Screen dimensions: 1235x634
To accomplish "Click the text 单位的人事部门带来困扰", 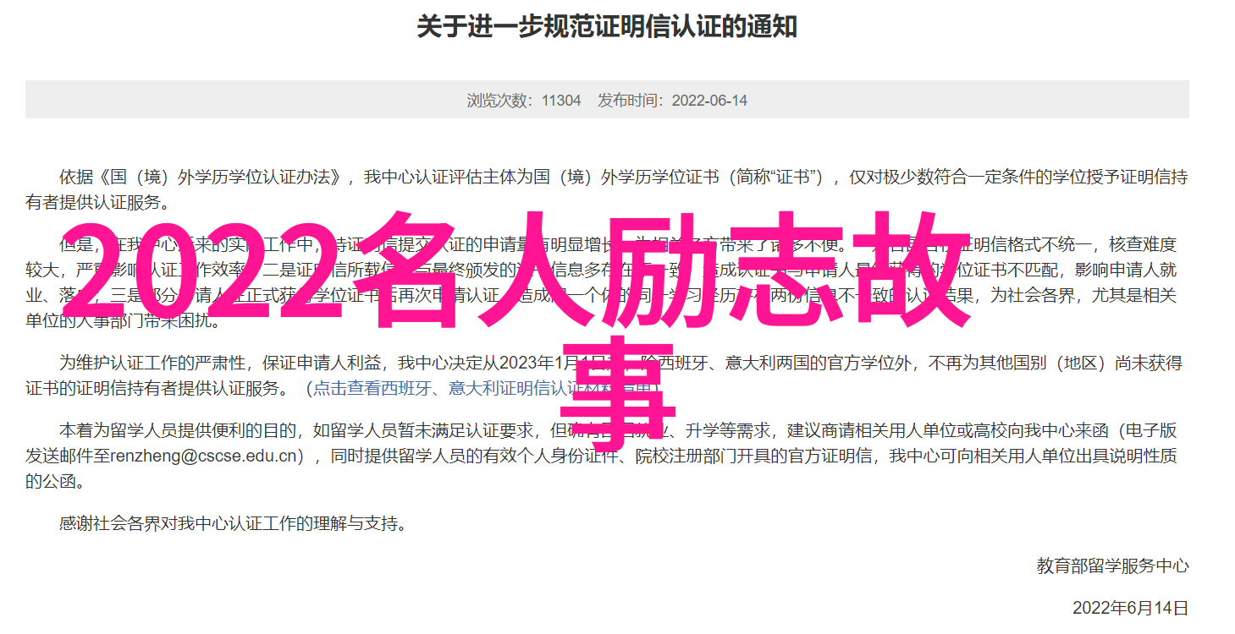I will point(124,321).
